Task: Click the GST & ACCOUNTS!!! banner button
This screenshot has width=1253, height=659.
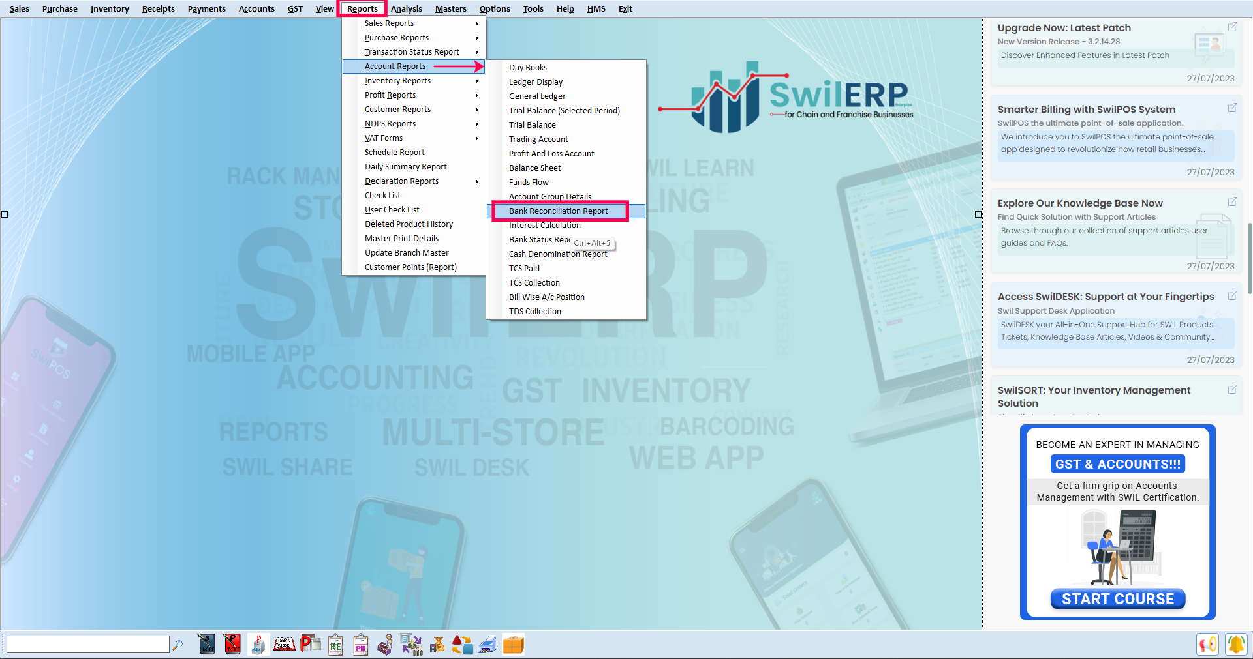Action: (1117, 464)
